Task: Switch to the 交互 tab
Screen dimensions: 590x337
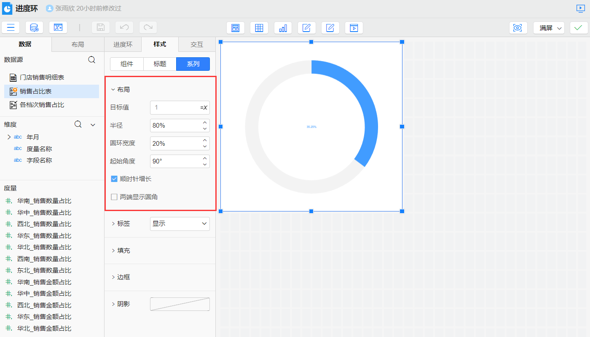Action: [196, 44]
